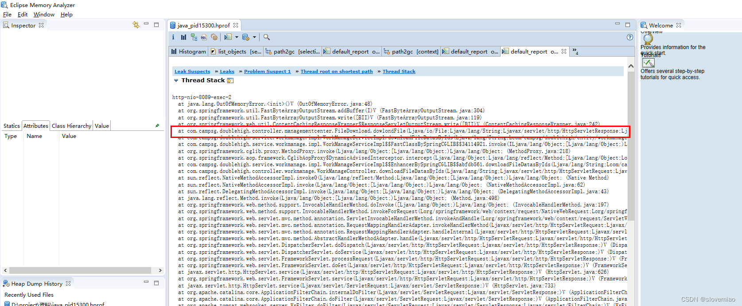Click the Inspector horizontal scrollbar track
This screenshot has height=306, width=742.
pos(83,270)
